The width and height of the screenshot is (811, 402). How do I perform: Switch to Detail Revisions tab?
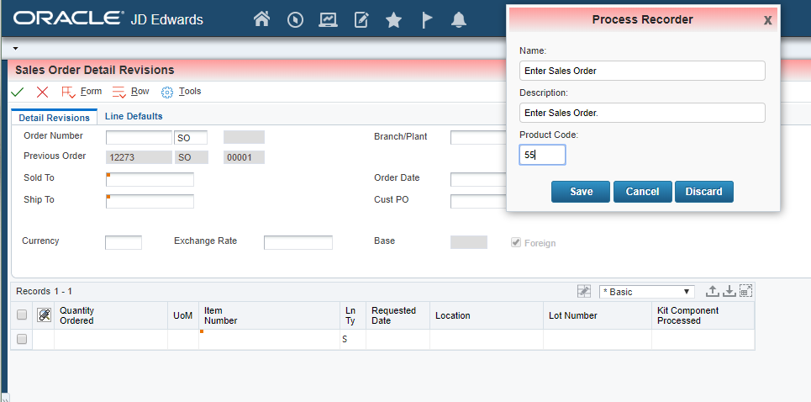coord(55,118)
